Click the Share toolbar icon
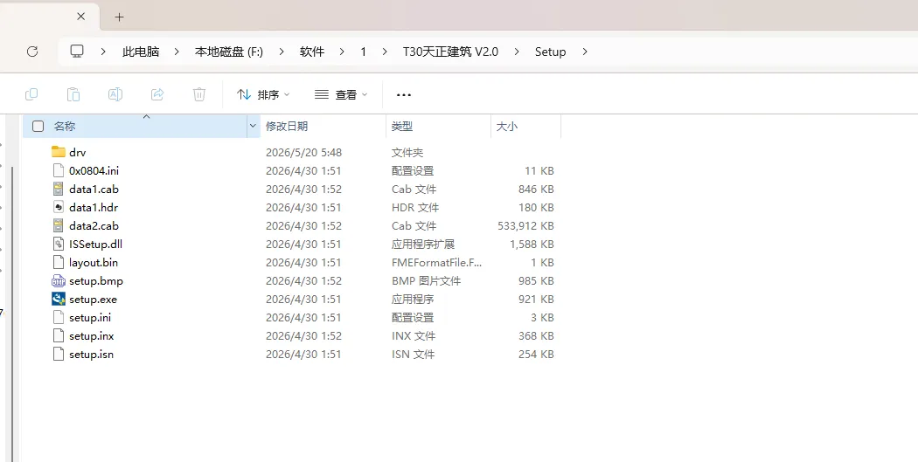This screenshot has width=918, height=462. pos(157,94)
